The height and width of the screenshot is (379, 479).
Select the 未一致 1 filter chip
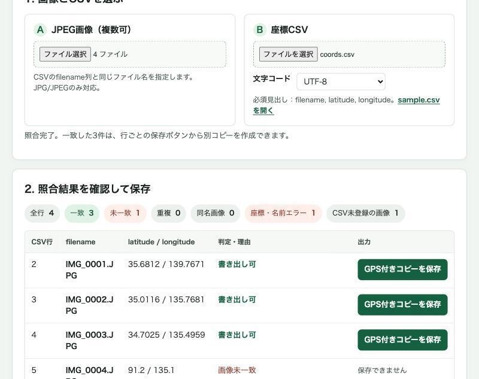pos(125,213)
